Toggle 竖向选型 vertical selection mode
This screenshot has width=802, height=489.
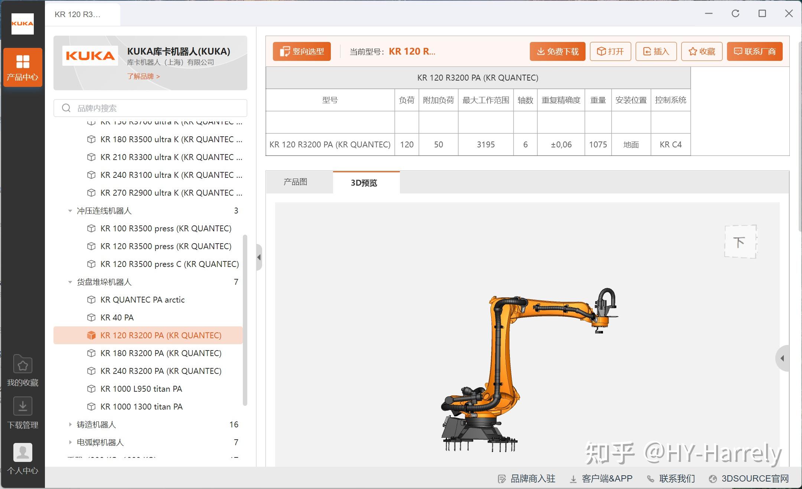pos(302,51)
